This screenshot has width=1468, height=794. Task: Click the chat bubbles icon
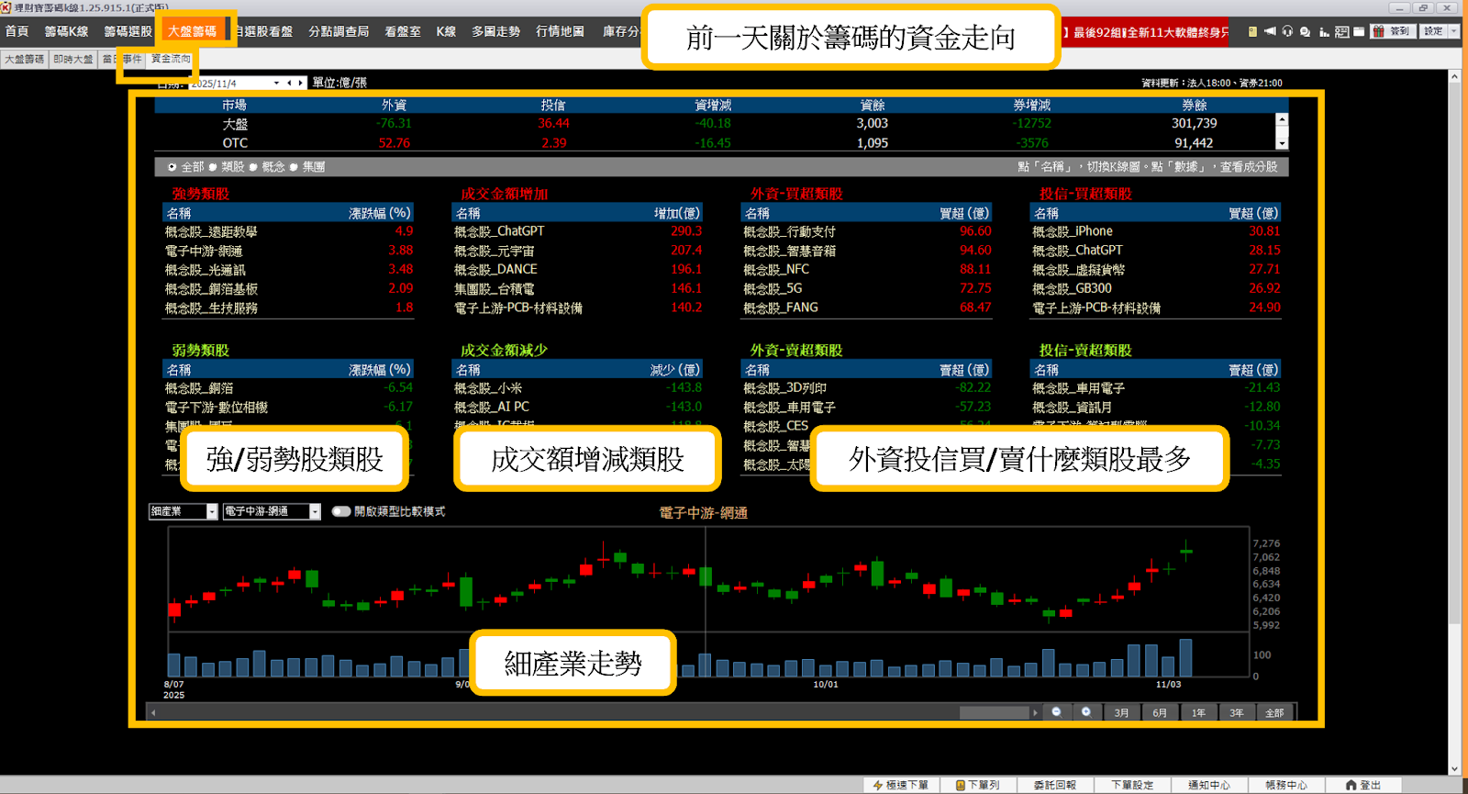point(1305,31)
